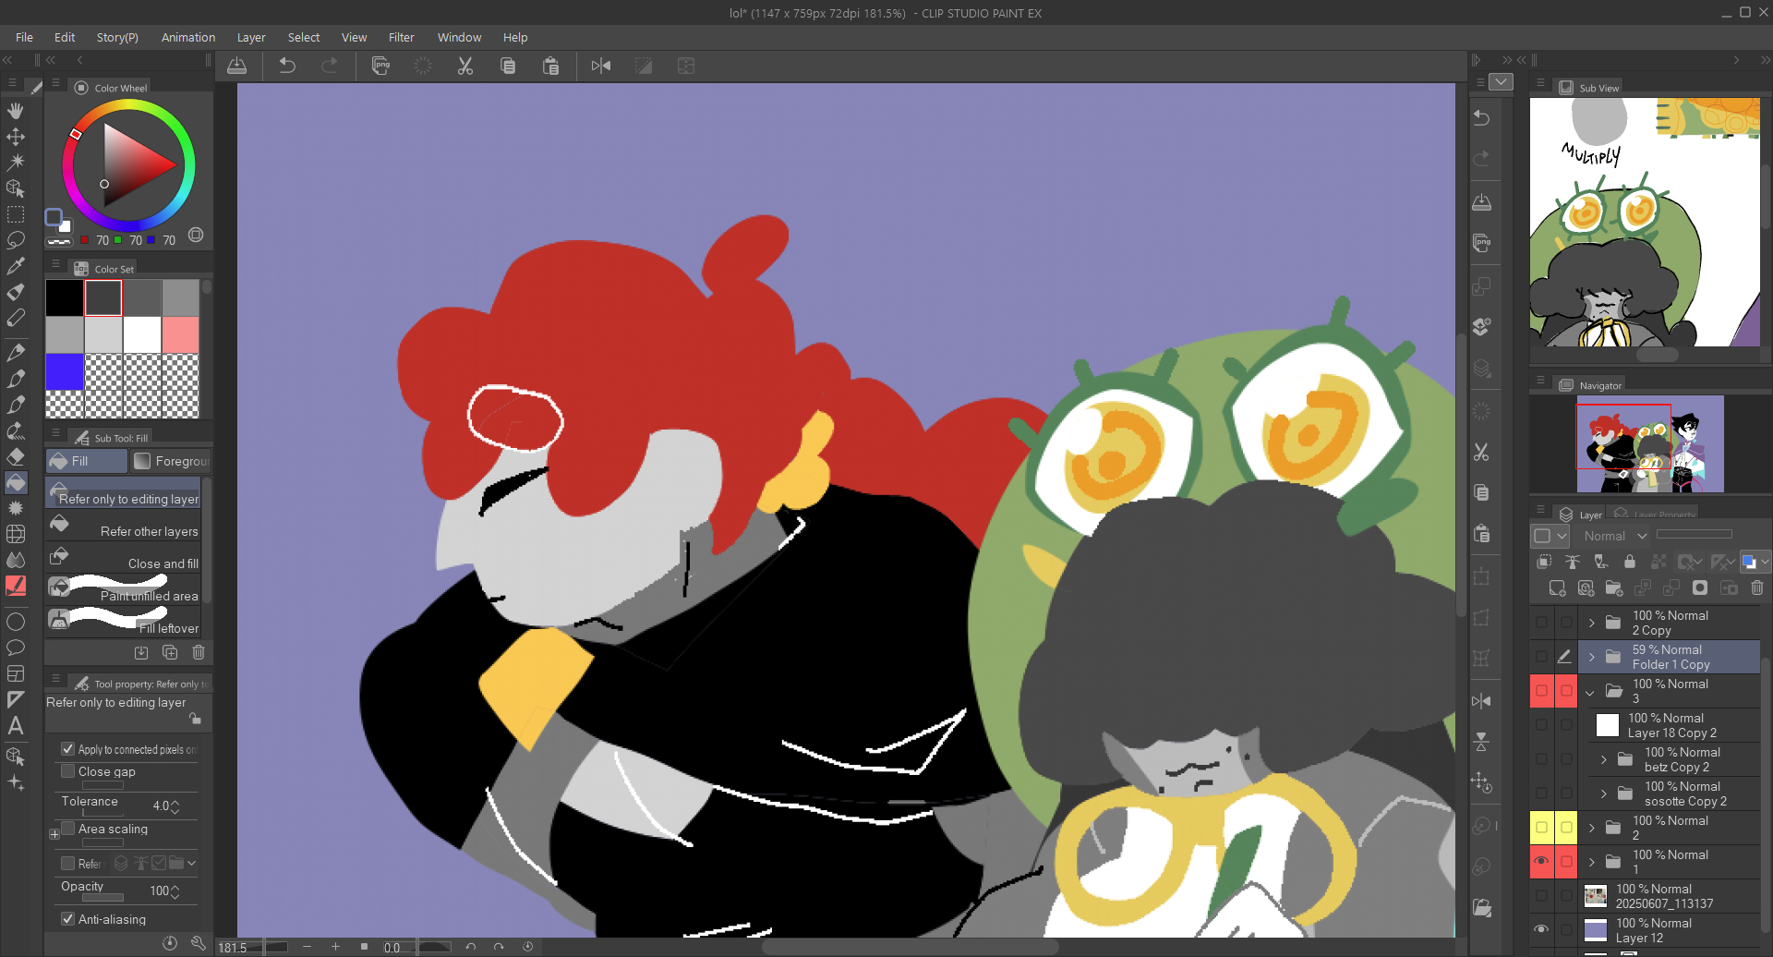Open the Normal blending mode dropdown

[1615, 536]
